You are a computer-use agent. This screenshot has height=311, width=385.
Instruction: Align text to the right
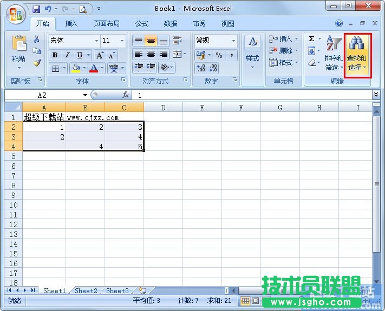(164, 54)
